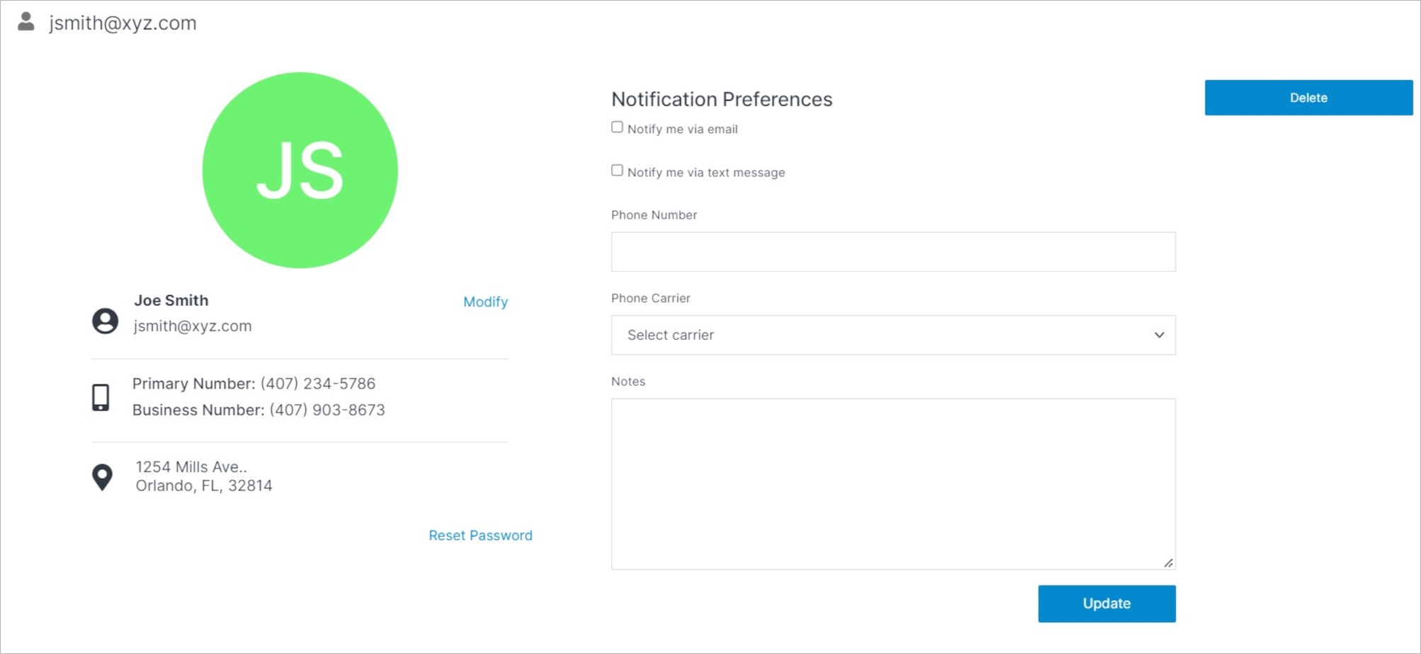Click the Delete button

coord(1308,98)
